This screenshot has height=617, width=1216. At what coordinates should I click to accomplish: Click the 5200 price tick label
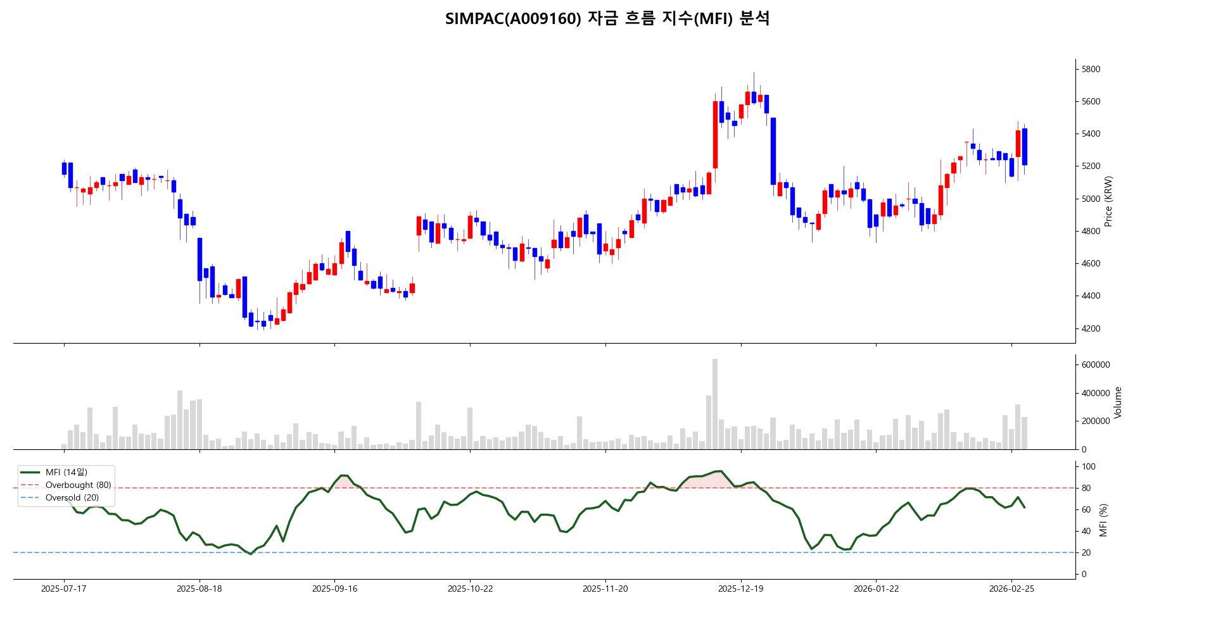coord(1091,166)
